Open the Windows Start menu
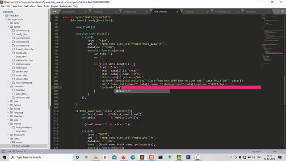 click(4, 157)
